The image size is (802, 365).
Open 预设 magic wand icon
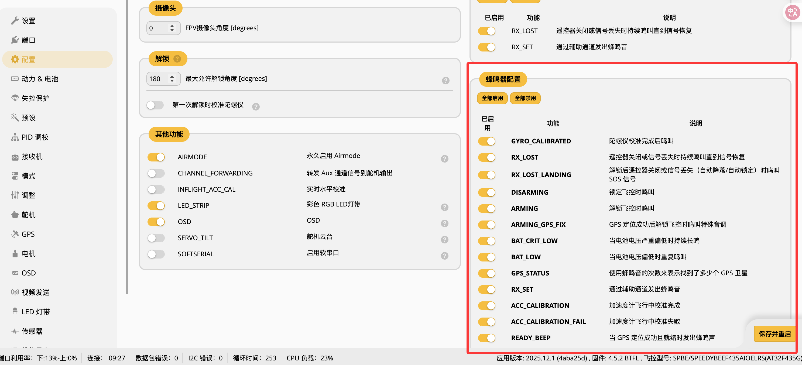pos(15,117)
